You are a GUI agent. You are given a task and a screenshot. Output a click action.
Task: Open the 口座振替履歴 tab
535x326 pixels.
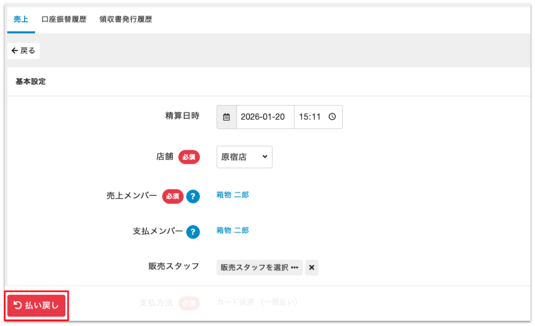pos(64,20)
